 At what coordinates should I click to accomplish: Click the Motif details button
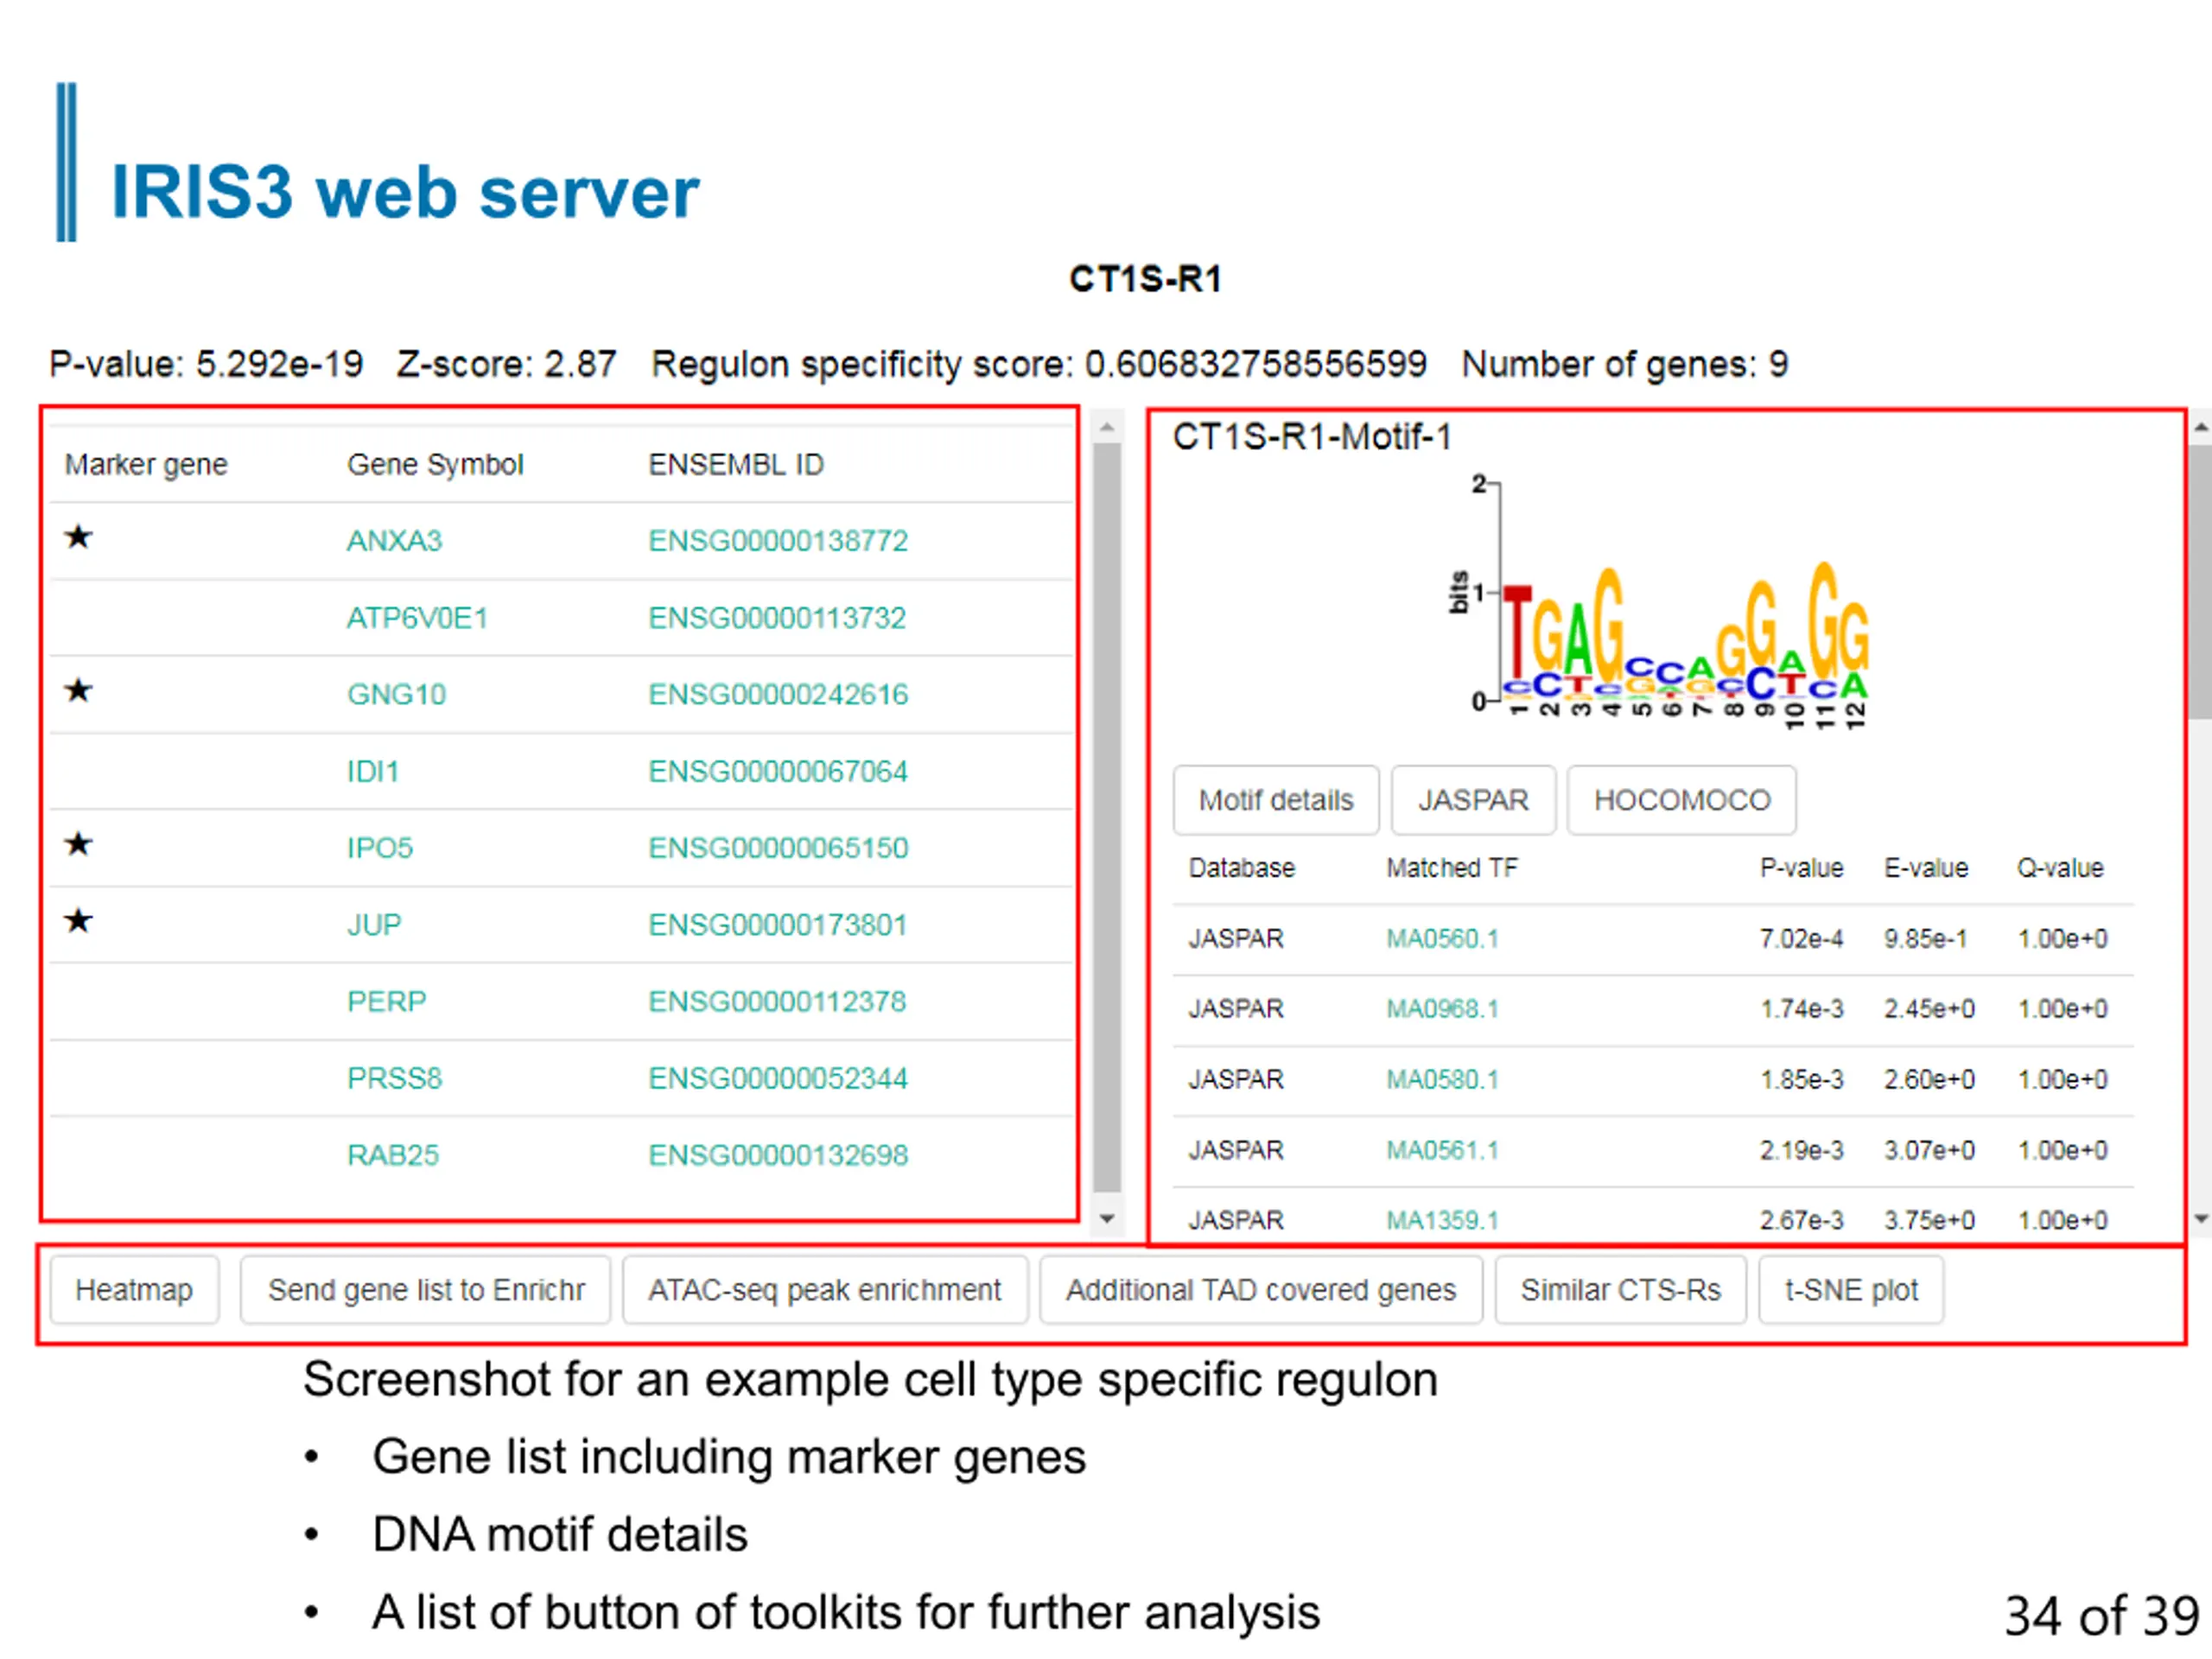(x=1276, y=800)
